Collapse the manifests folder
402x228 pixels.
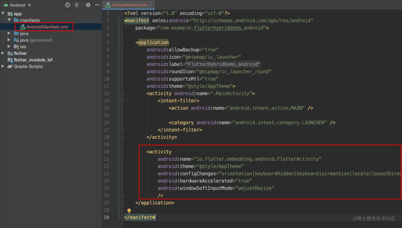coord(9,20)
